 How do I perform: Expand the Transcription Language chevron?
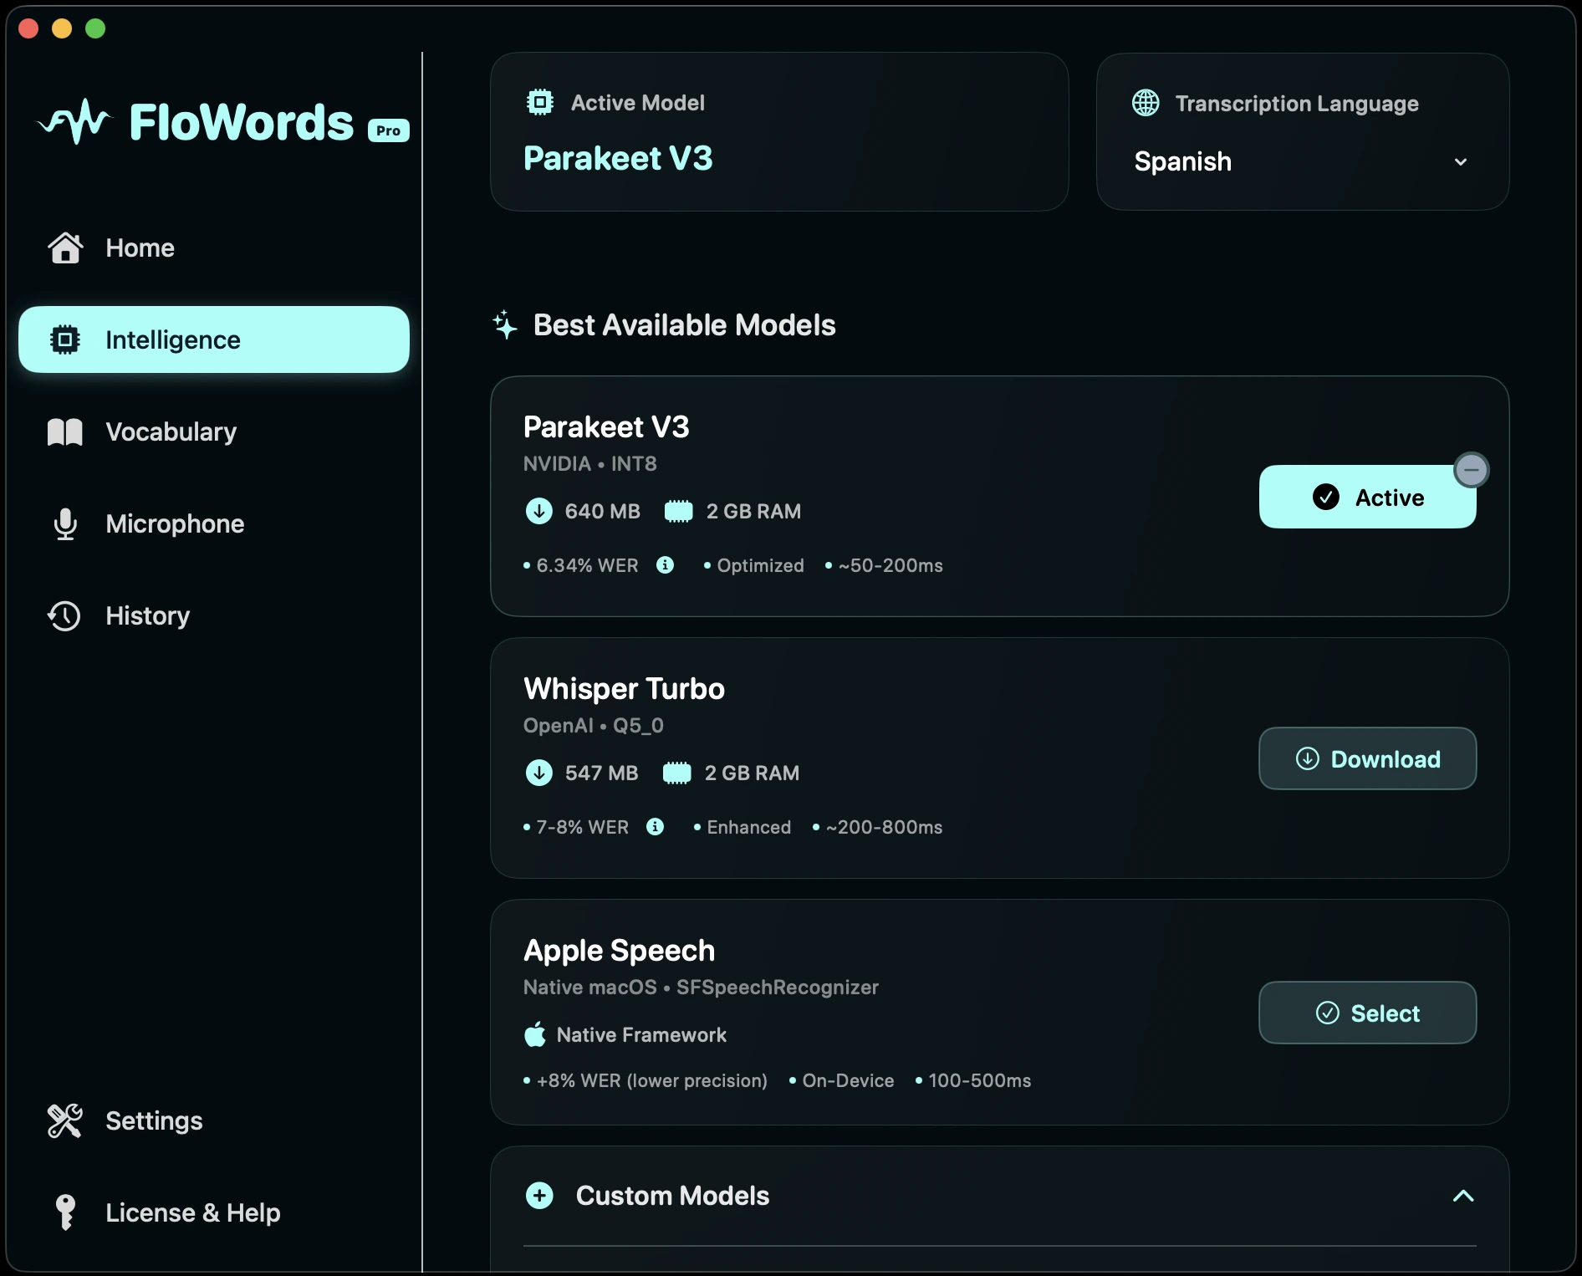coord(1461,161)
